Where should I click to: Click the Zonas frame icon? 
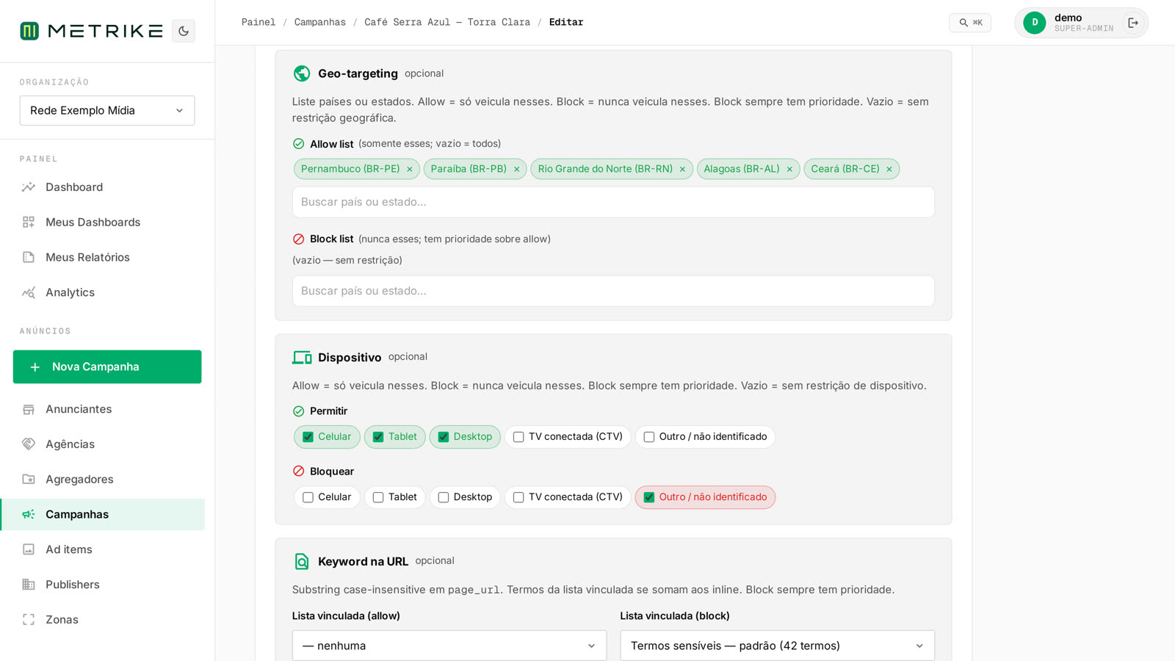click(x=29, y=619)
